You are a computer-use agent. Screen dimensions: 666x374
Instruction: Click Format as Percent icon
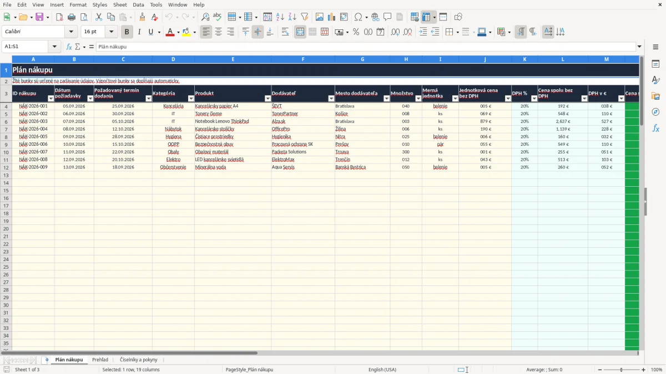(x=356, y=32)
